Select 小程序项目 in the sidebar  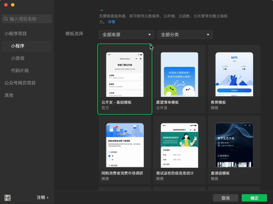[x=15, y=34]
